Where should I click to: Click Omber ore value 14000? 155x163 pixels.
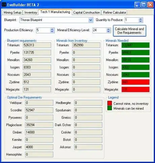pyautogui.click(x=39, y=132)
